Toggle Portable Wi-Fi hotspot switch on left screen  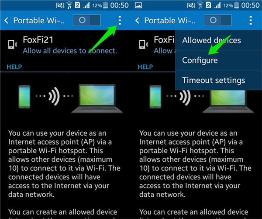(x=87, y=20)
